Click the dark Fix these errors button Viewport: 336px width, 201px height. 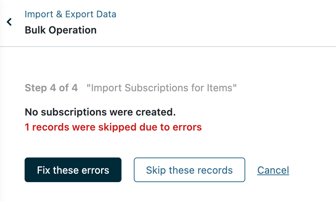click(x=73, y=170)
